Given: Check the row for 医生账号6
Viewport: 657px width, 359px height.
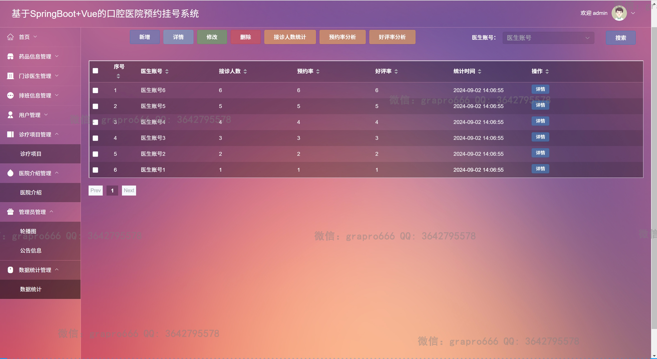Looking at the screenshot, I should pyautogui.click(x=95, y=90).
